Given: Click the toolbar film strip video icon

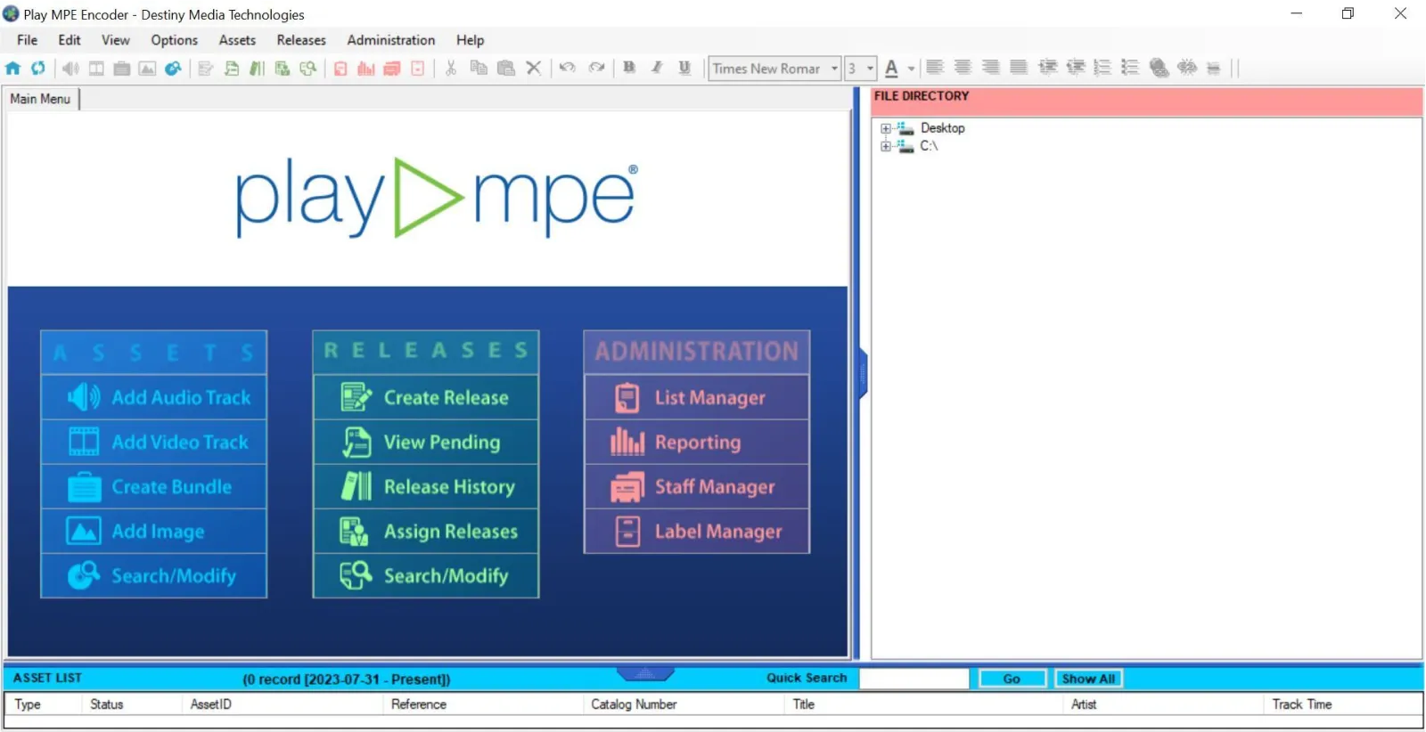Looking at the screenshot, I should pos(96,68).
